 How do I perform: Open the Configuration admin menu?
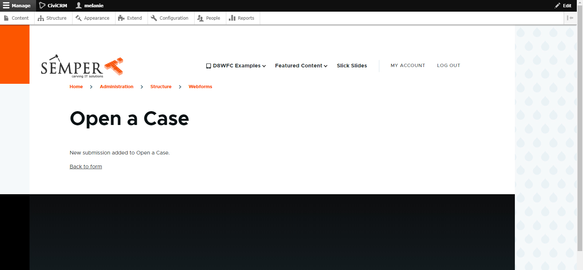[x=171, y=18]
